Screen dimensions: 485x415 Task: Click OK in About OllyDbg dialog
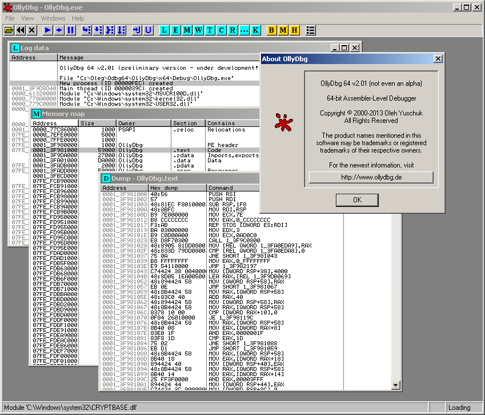pos(357,200)
